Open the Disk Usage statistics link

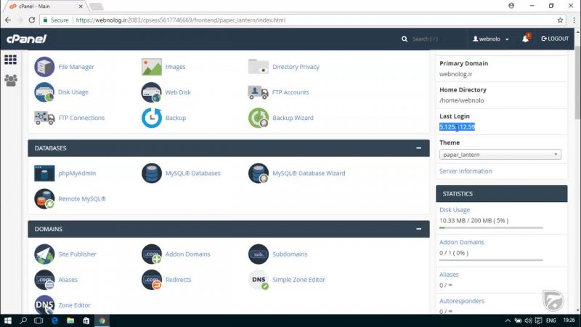[455, 210]
